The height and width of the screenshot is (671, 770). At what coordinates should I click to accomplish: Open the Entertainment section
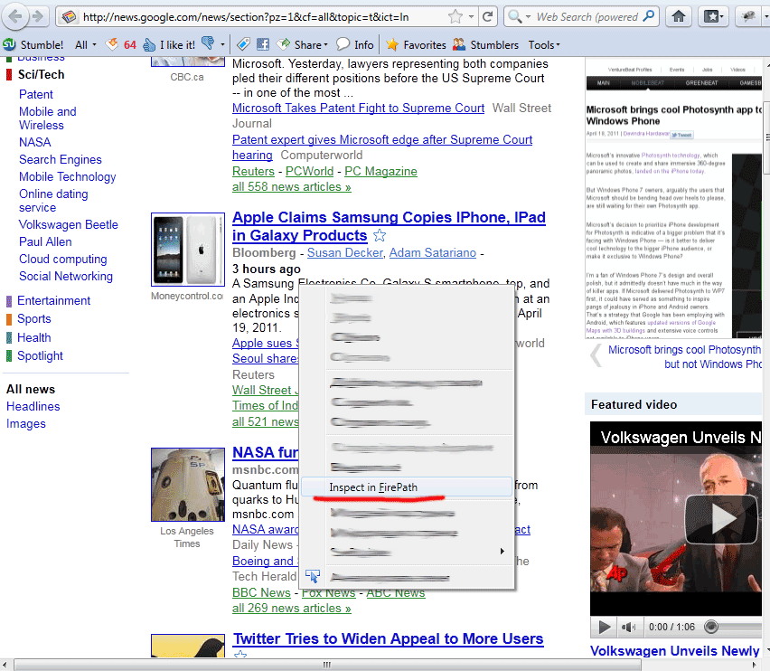(x=53, y=300)
